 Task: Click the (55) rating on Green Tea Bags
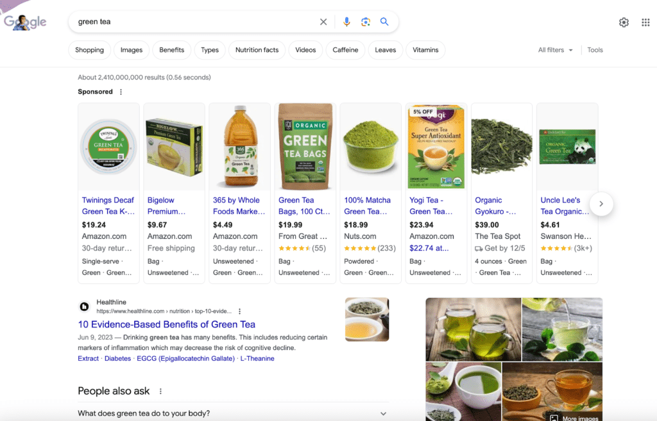[319, 248]
